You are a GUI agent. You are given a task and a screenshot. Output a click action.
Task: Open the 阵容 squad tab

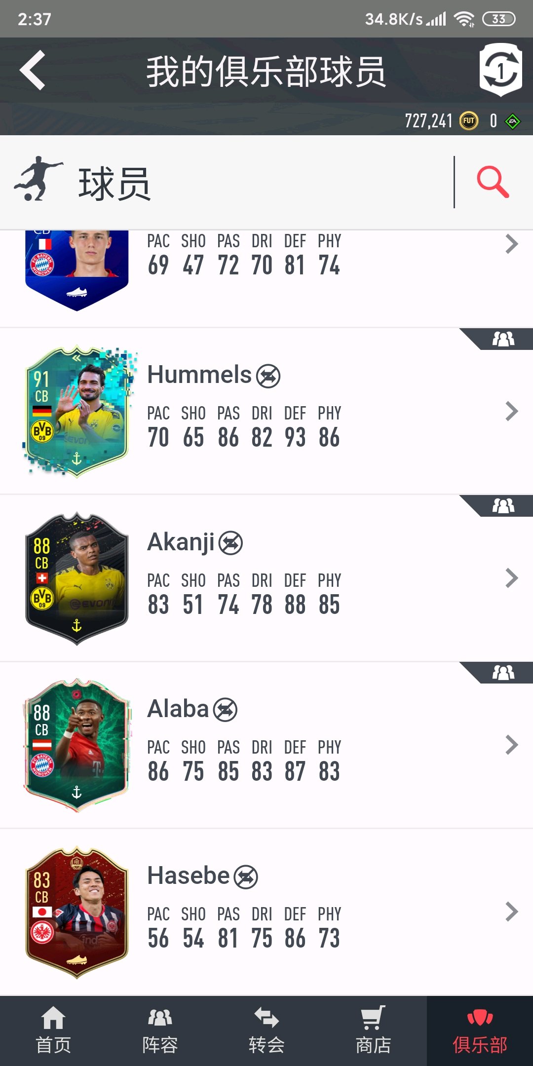coord(160,1031)
